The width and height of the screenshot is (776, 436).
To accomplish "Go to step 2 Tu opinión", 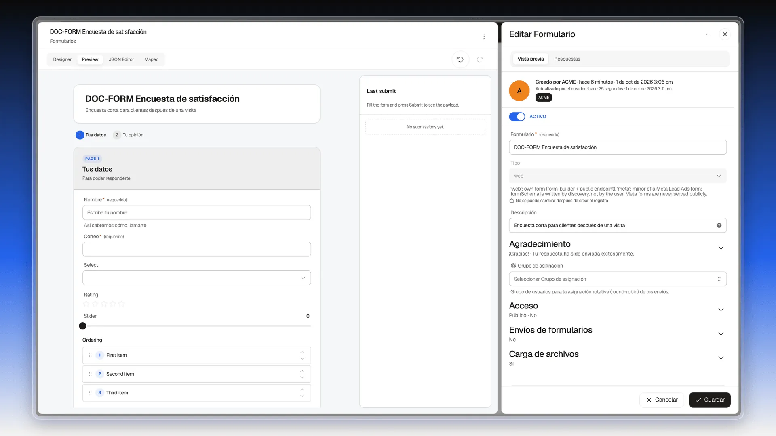I will click(128, 135).
